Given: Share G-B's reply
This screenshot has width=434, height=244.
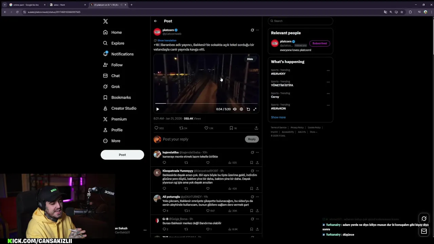Looking at the screenshot, I should [x=257, y=229].
